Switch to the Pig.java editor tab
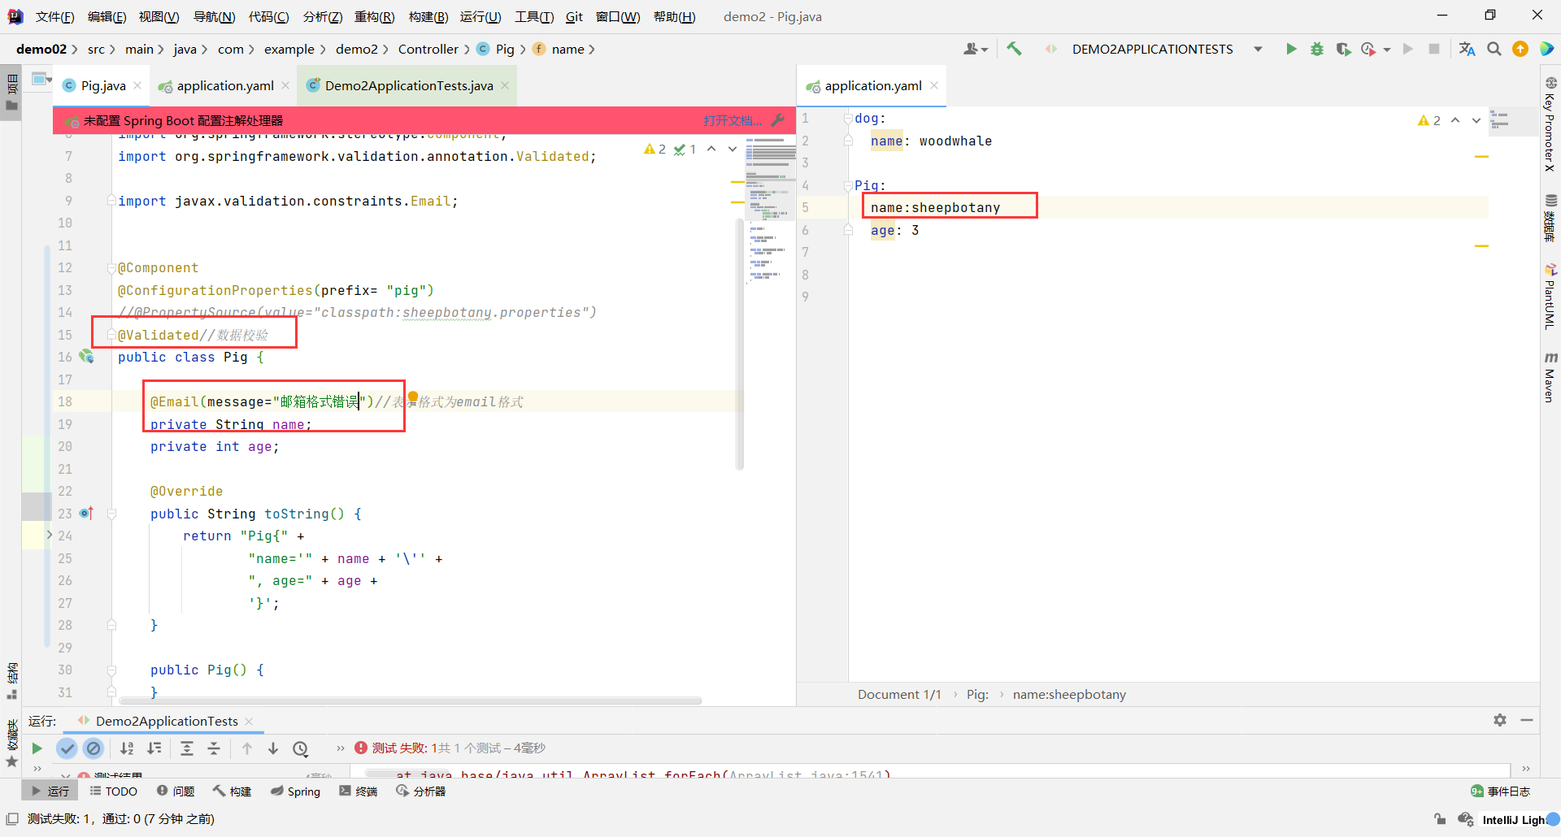The image size is (1561, 837). [102, 85]
